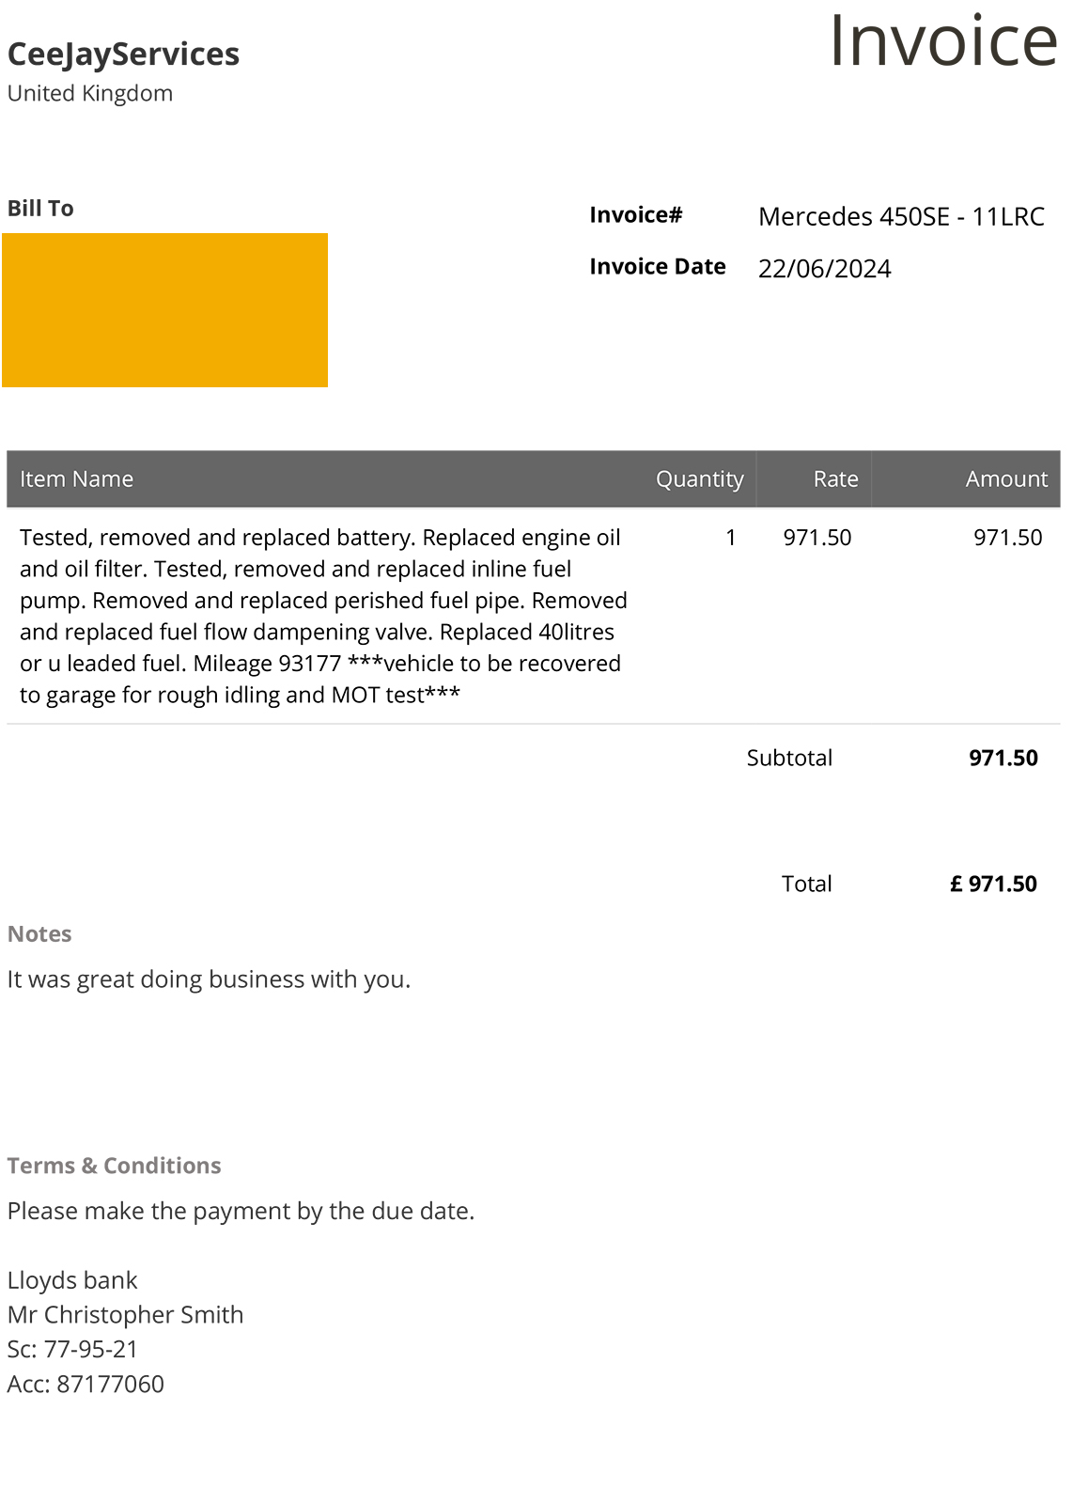Click the Rate column header
This screenshot has height=1504, width=1073.
pyautogui.click(x=835, y=478)
